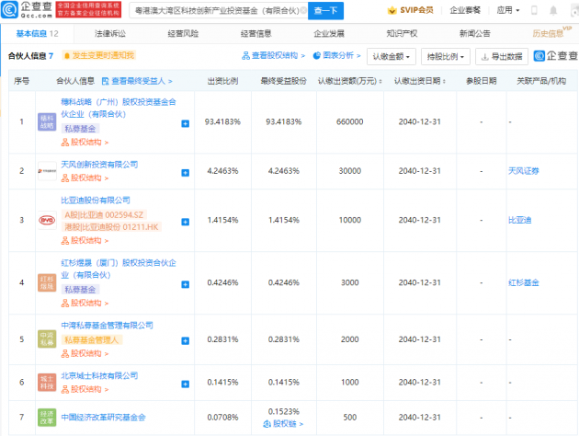Open 股权结构 under 比亚迪股份
The height and width of the screenshot is (436, 579).
(x=85, y=241)
